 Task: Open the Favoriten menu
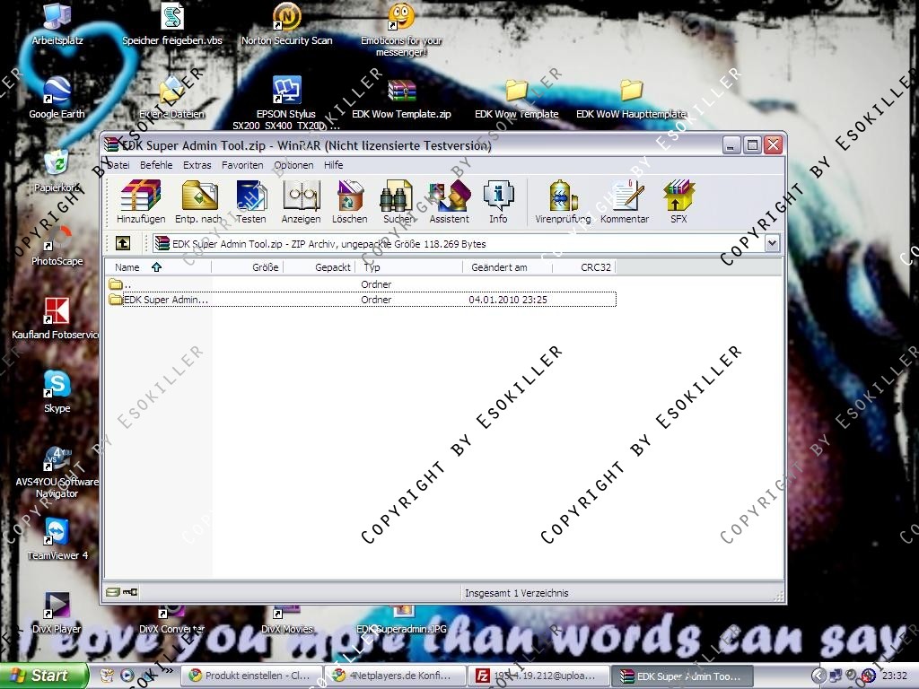pos(242,165)
